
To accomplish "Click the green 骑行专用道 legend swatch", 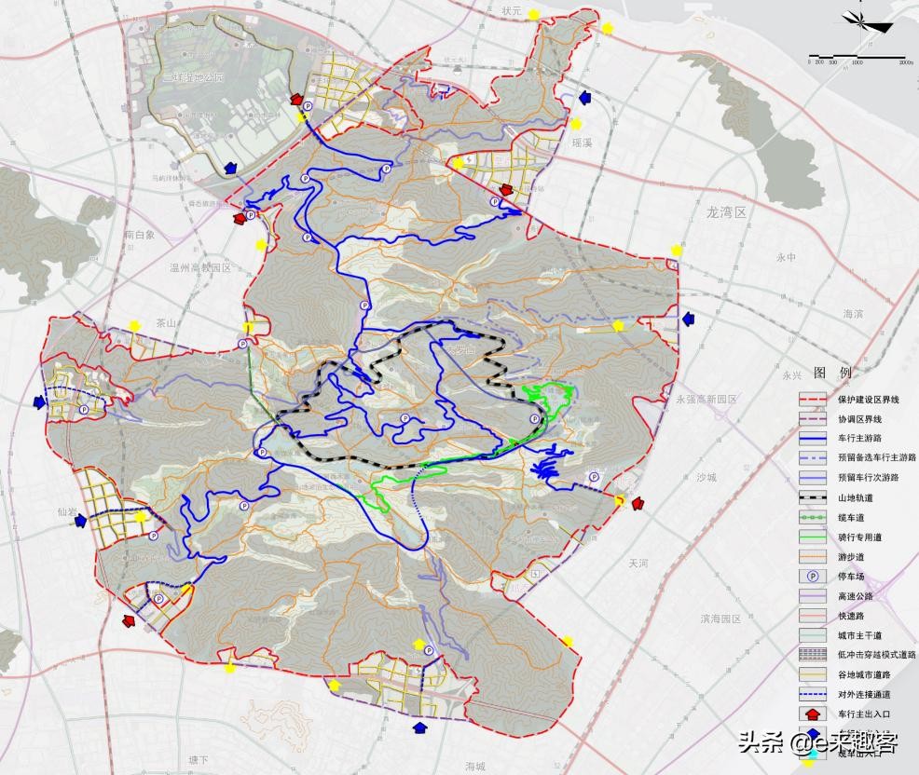I will point(811,537).
